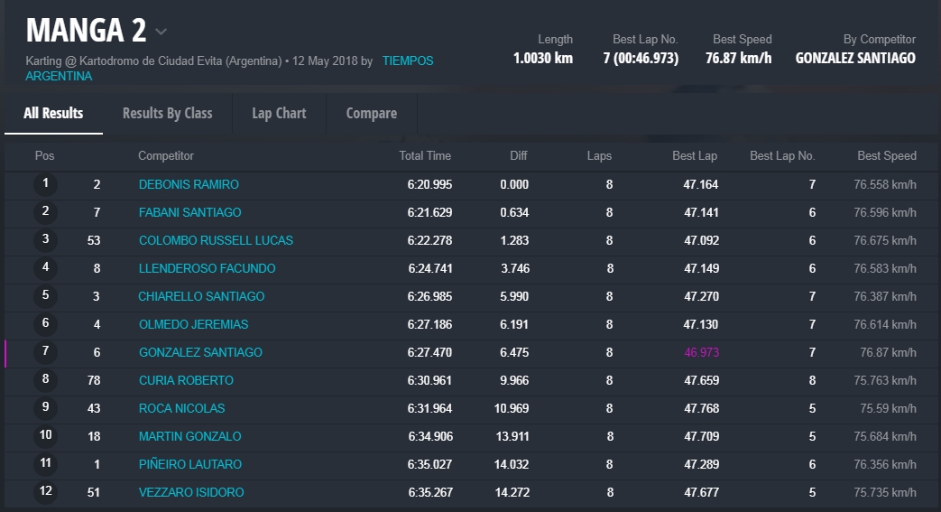Open competitor FABANI SANTIAGO

coord(189,212)
